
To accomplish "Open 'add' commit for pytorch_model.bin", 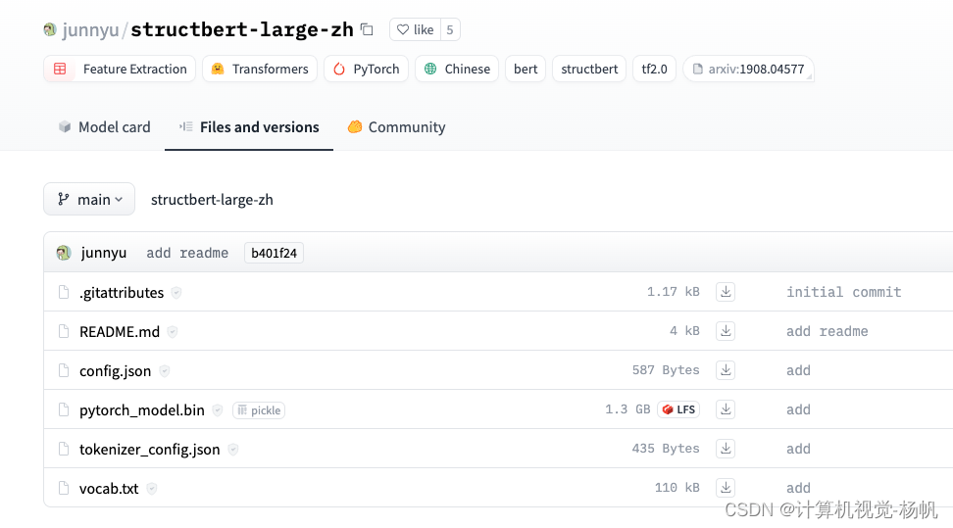I will click(798, 409).
